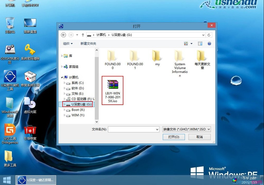The height and width of the screenshot is (185, 264).
Task: Open the 映像文件 file type dropdown
Action: (187, 129)
